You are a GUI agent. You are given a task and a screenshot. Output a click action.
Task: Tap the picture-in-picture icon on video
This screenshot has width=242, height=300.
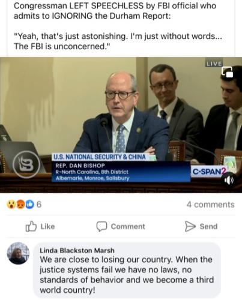[x=227, y=72]
